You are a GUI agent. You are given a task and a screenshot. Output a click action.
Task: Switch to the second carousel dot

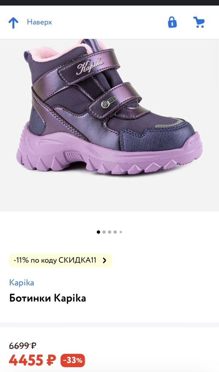(x=104, y=232)
